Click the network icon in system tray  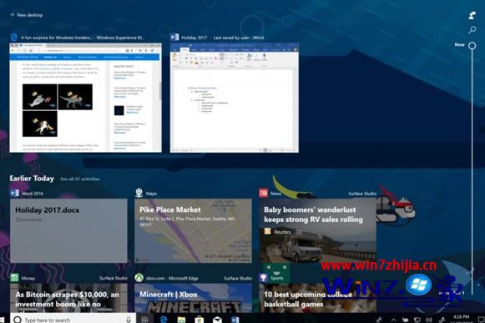pos(417,320)
